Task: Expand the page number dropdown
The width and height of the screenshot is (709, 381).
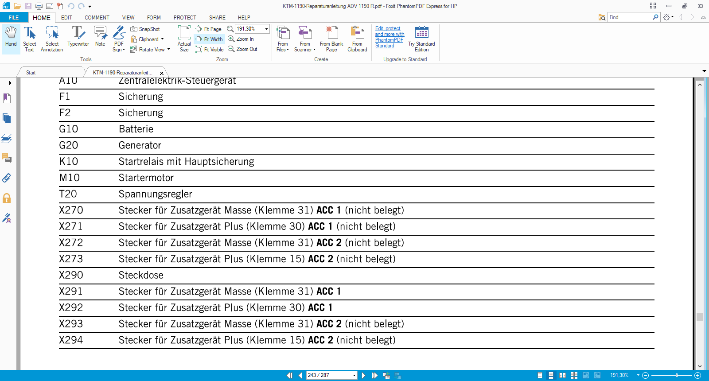Action: click(x=354, y=375)
